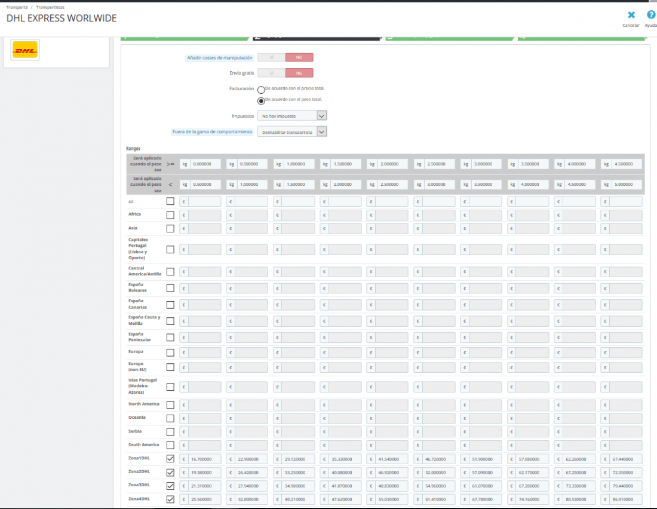Image resolution: width=657 pixels, height=509 pixels.
Task: Set Envío gratis to NO
Action: pos(299,73)
